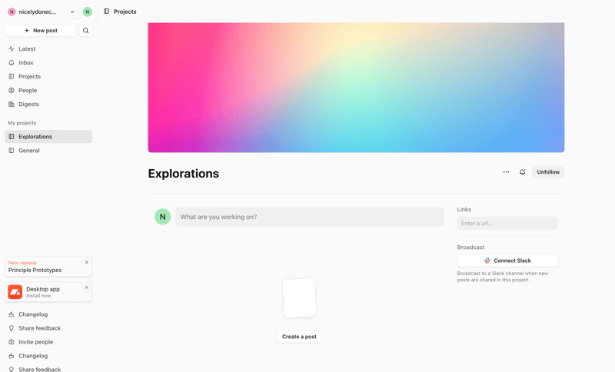Dismiss the Desktop app install card

[x=87, y=287]
